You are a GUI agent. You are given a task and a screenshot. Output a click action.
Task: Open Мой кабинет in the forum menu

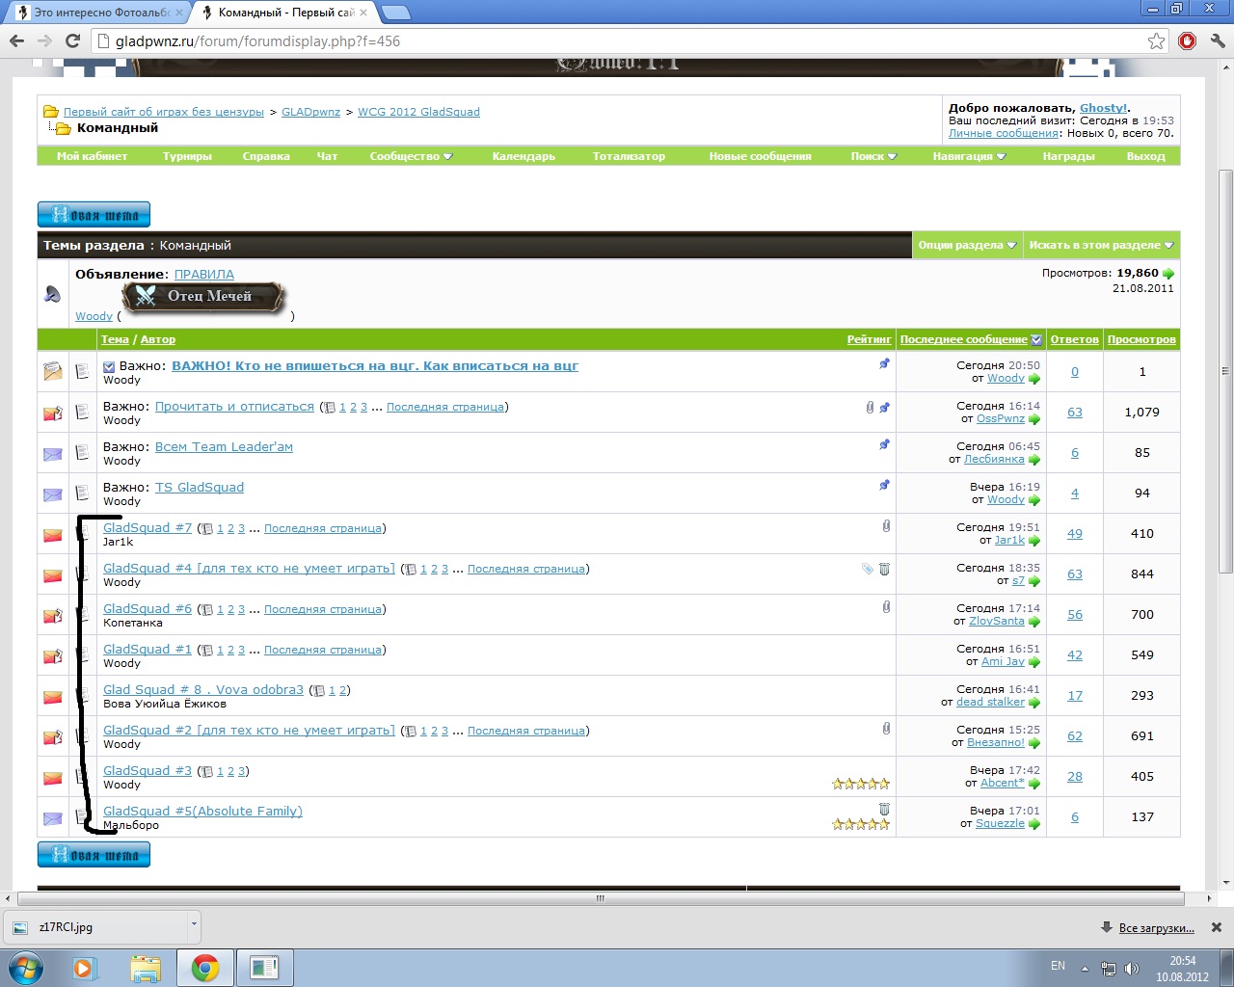coord(92,156)
